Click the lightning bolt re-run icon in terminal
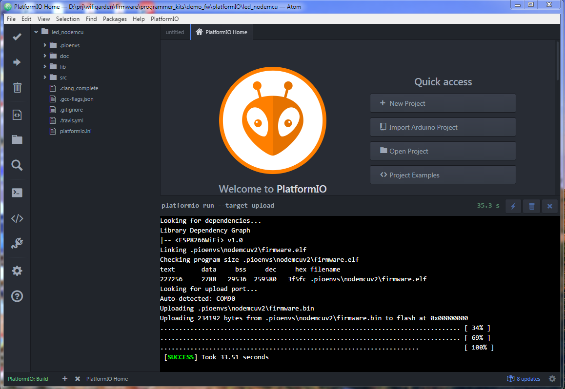This screenshot has height=389, width=565. tap(513, 206)
